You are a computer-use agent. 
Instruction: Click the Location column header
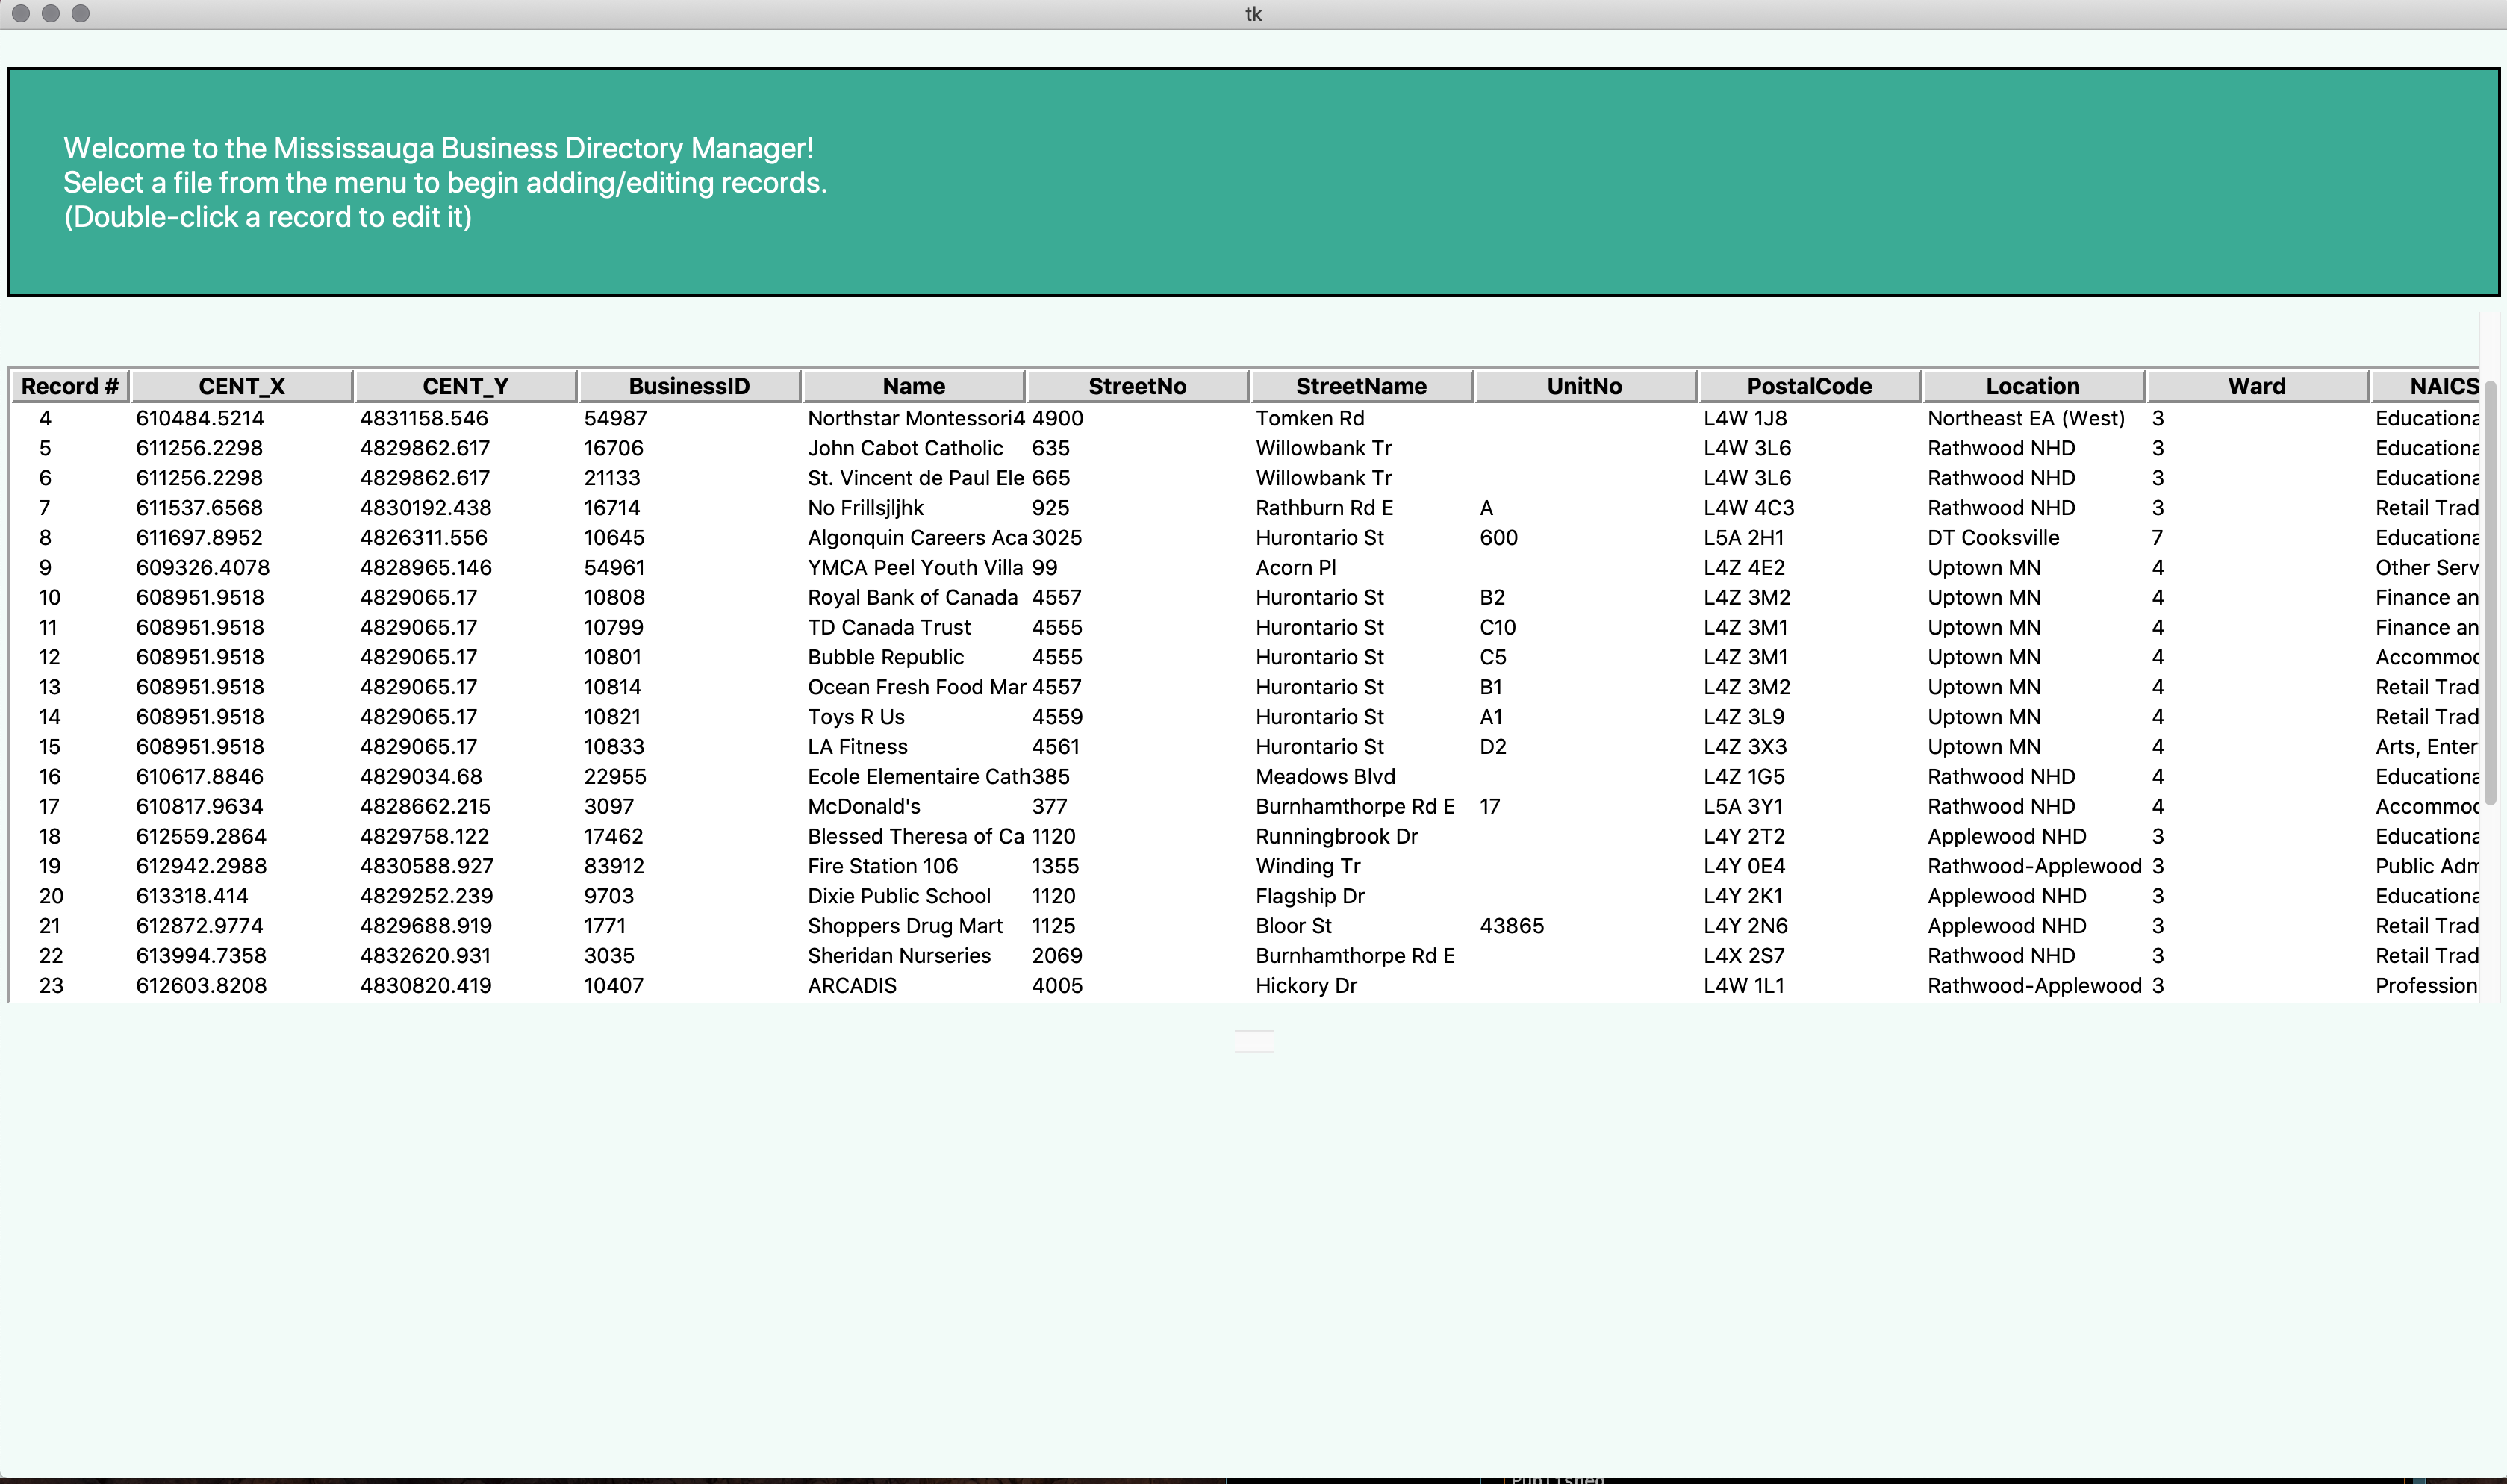tap(2032, 386)
